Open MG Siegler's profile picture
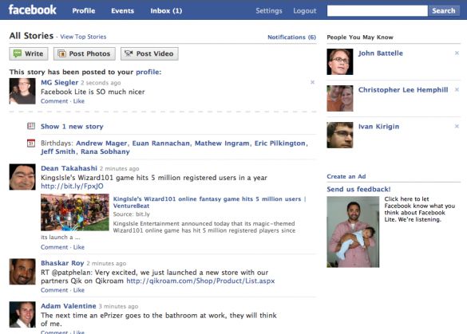This screenshot has height=334, width=467. [x=22, y=91]
